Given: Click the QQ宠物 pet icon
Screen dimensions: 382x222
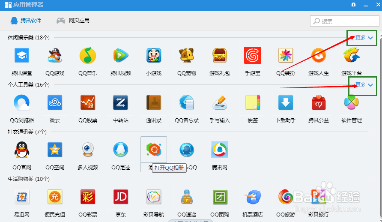Looking at the screenshot, I should (x=187, y=56).
